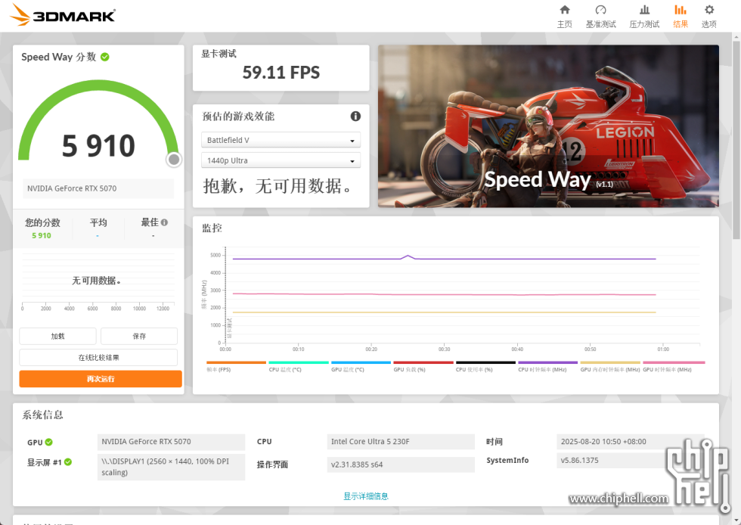
Task: Toggle the GPU 负载 (%) legend series
Action: (423, 367)
